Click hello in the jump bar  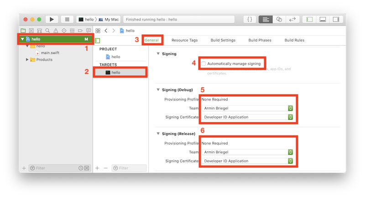127,31
